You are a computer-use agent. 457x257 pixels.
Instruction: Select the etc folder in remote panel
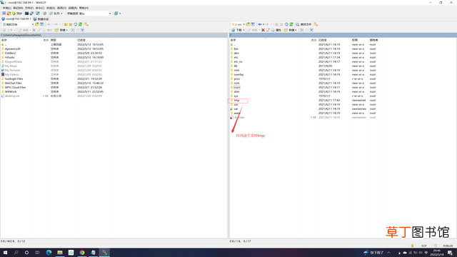[236, 57]
